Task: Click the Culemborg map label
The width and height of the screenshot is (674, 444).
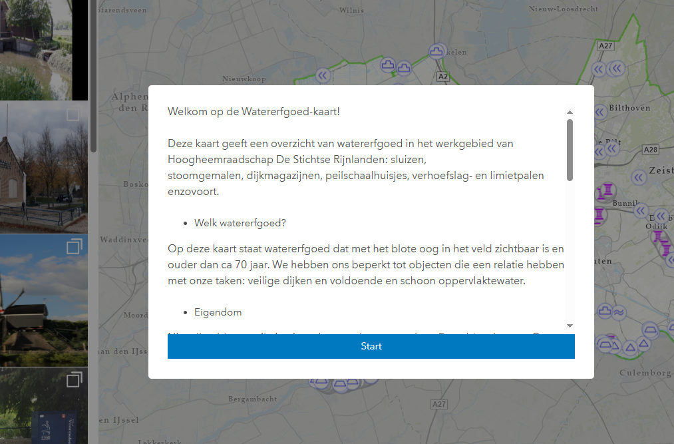Action: (x=645, y=373)
